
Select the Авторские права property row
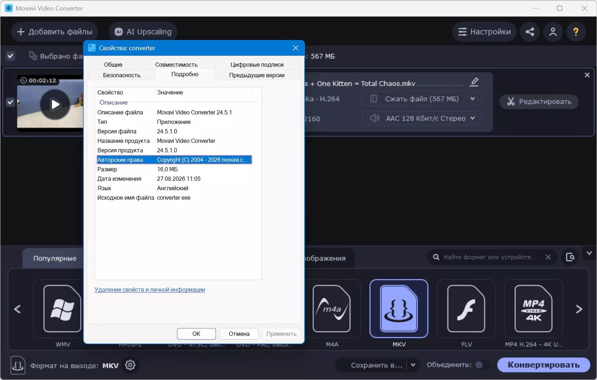tap(174, 160)
